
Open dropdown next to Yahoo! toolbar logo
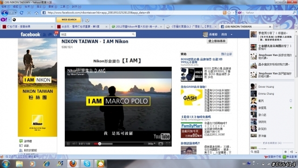tap(9, 20)
